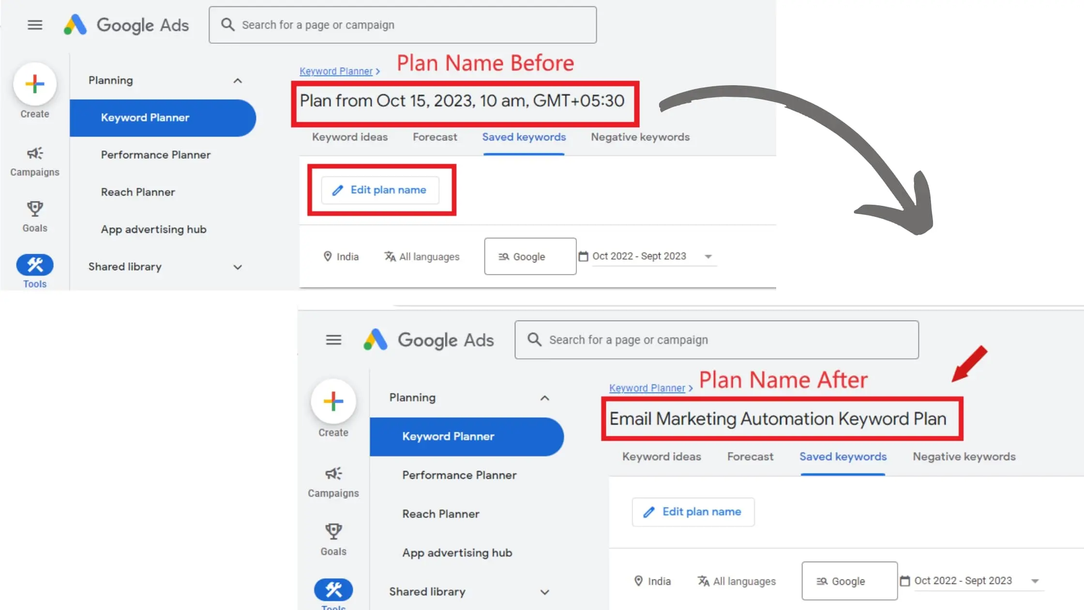Click the Google network filter
Image resolution: width=1084 pixels, height=610 pixels.
(x=529, y=256)
